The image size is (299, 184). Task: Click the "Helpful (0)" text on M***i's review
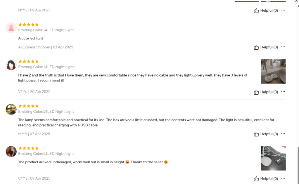pos(269,134)
